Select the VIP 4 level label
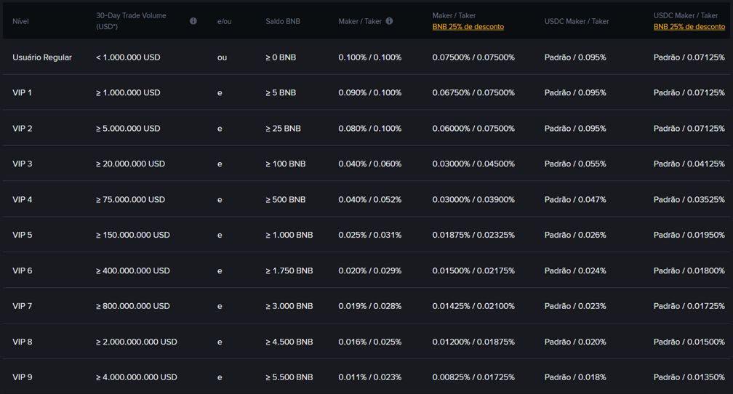This screenshot has height=394, width=733. (23, 200)
